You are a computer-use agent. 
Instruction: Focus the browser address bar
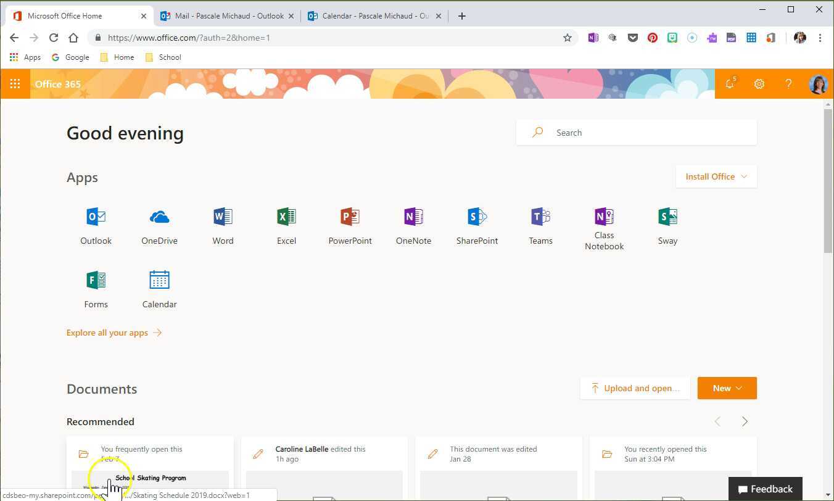coord(333,38)
